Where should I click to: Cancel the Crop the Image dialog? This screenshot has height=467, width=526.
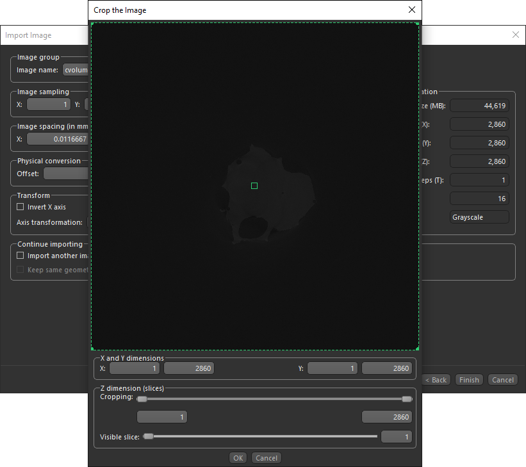click(267, 458)
